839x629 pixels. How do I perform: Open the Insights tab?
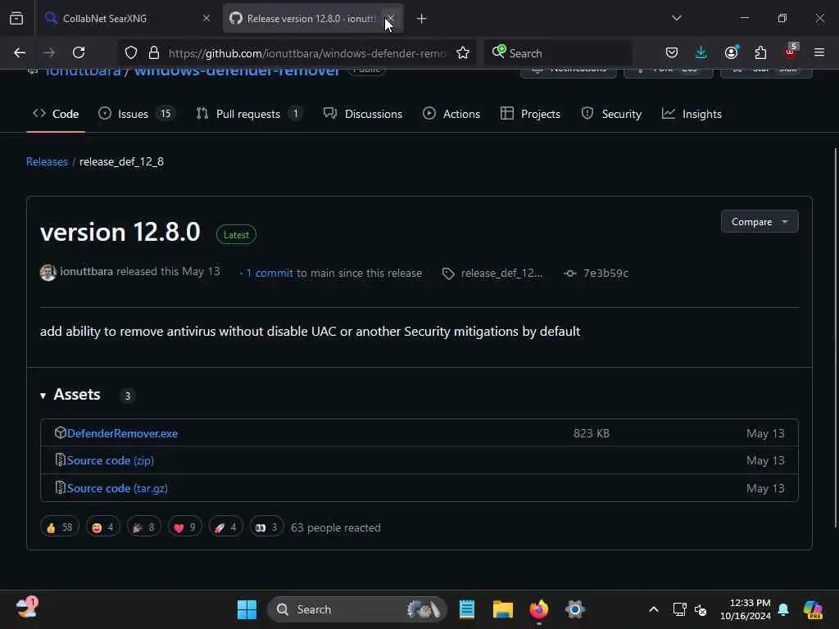click(692, 114)
